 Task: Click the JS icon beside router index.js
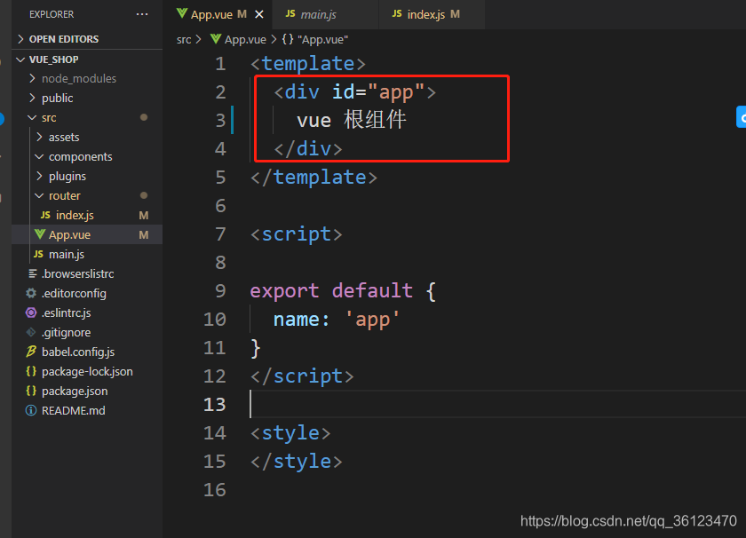tap(45, 215)
